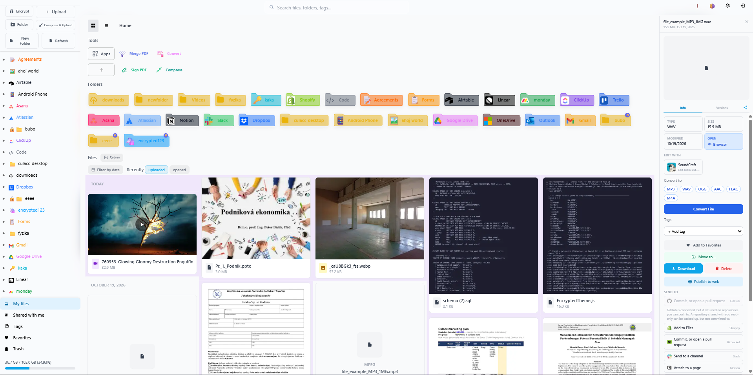753x375 pixels.
Task: Toggle Recently uploaded filter
Action: 157,170
